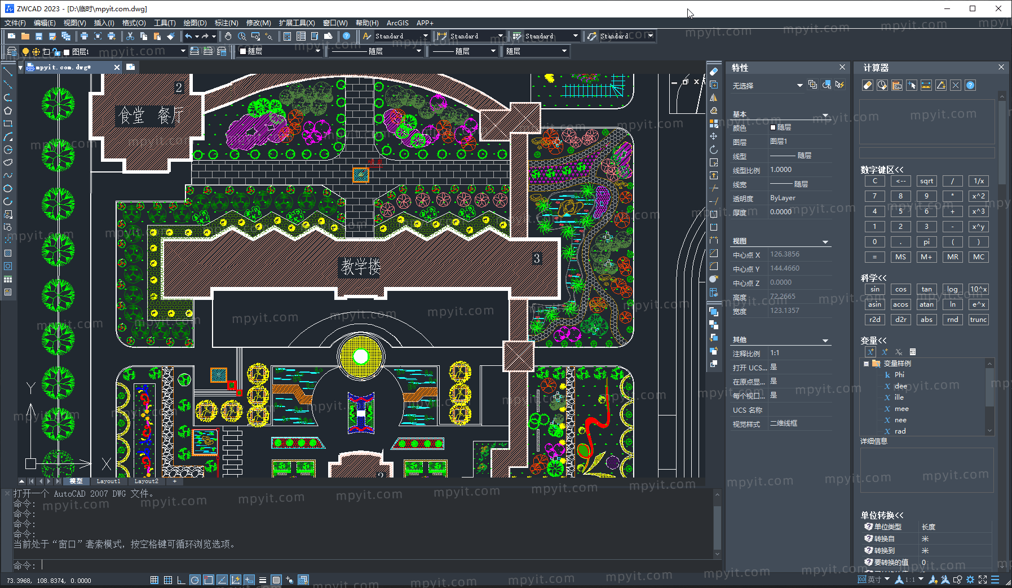
Task: Open the Layer Properties Manager icon
Action: [x=11, y=51]
